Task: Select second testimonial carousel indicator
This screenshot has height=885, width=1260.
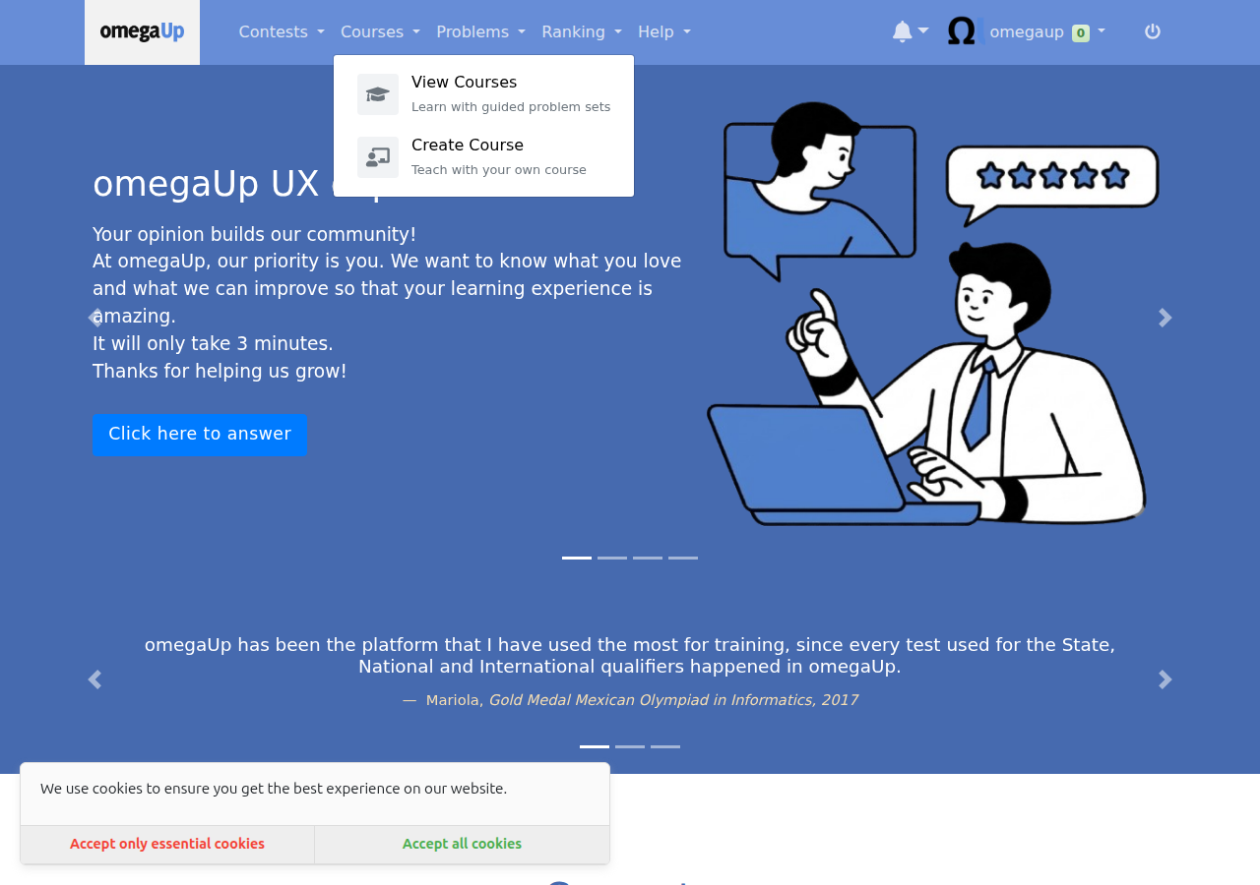Action: point(630,746)
